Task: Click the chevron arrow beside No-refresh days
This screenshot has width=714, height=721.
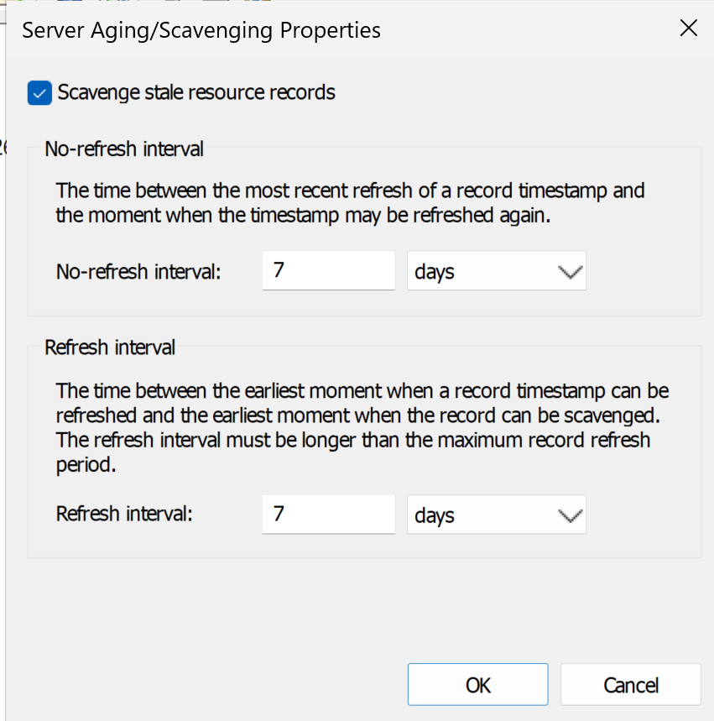Action: [570, 272]
